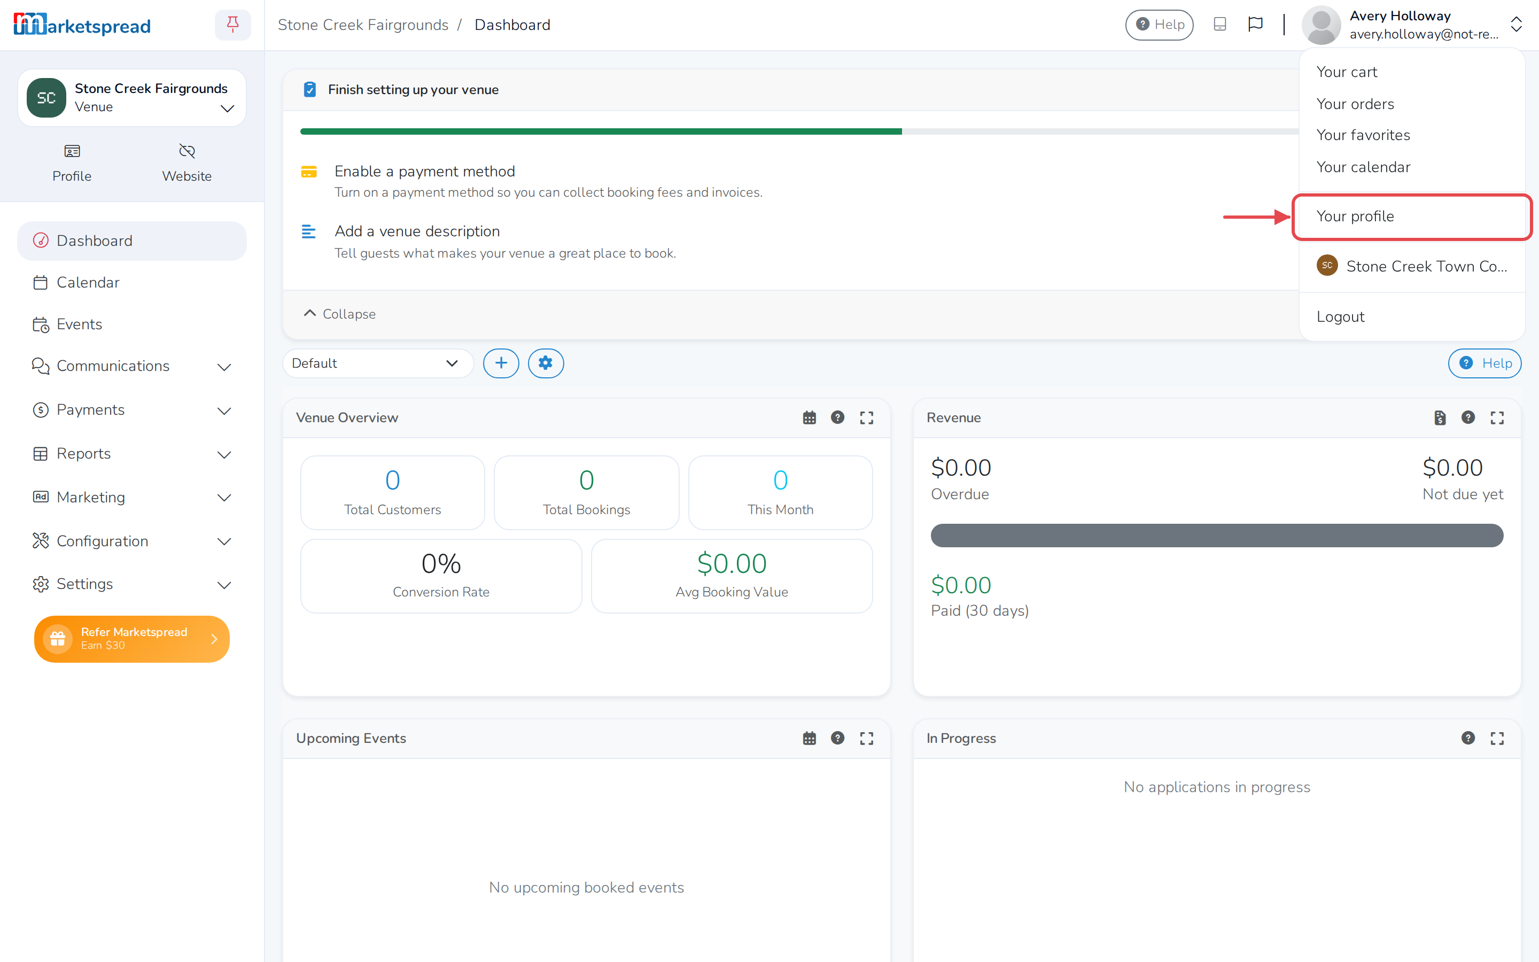Click the dashboard settings gear button
The height and width of the screenshot is (962, 1539).
[x=546, y=363]
